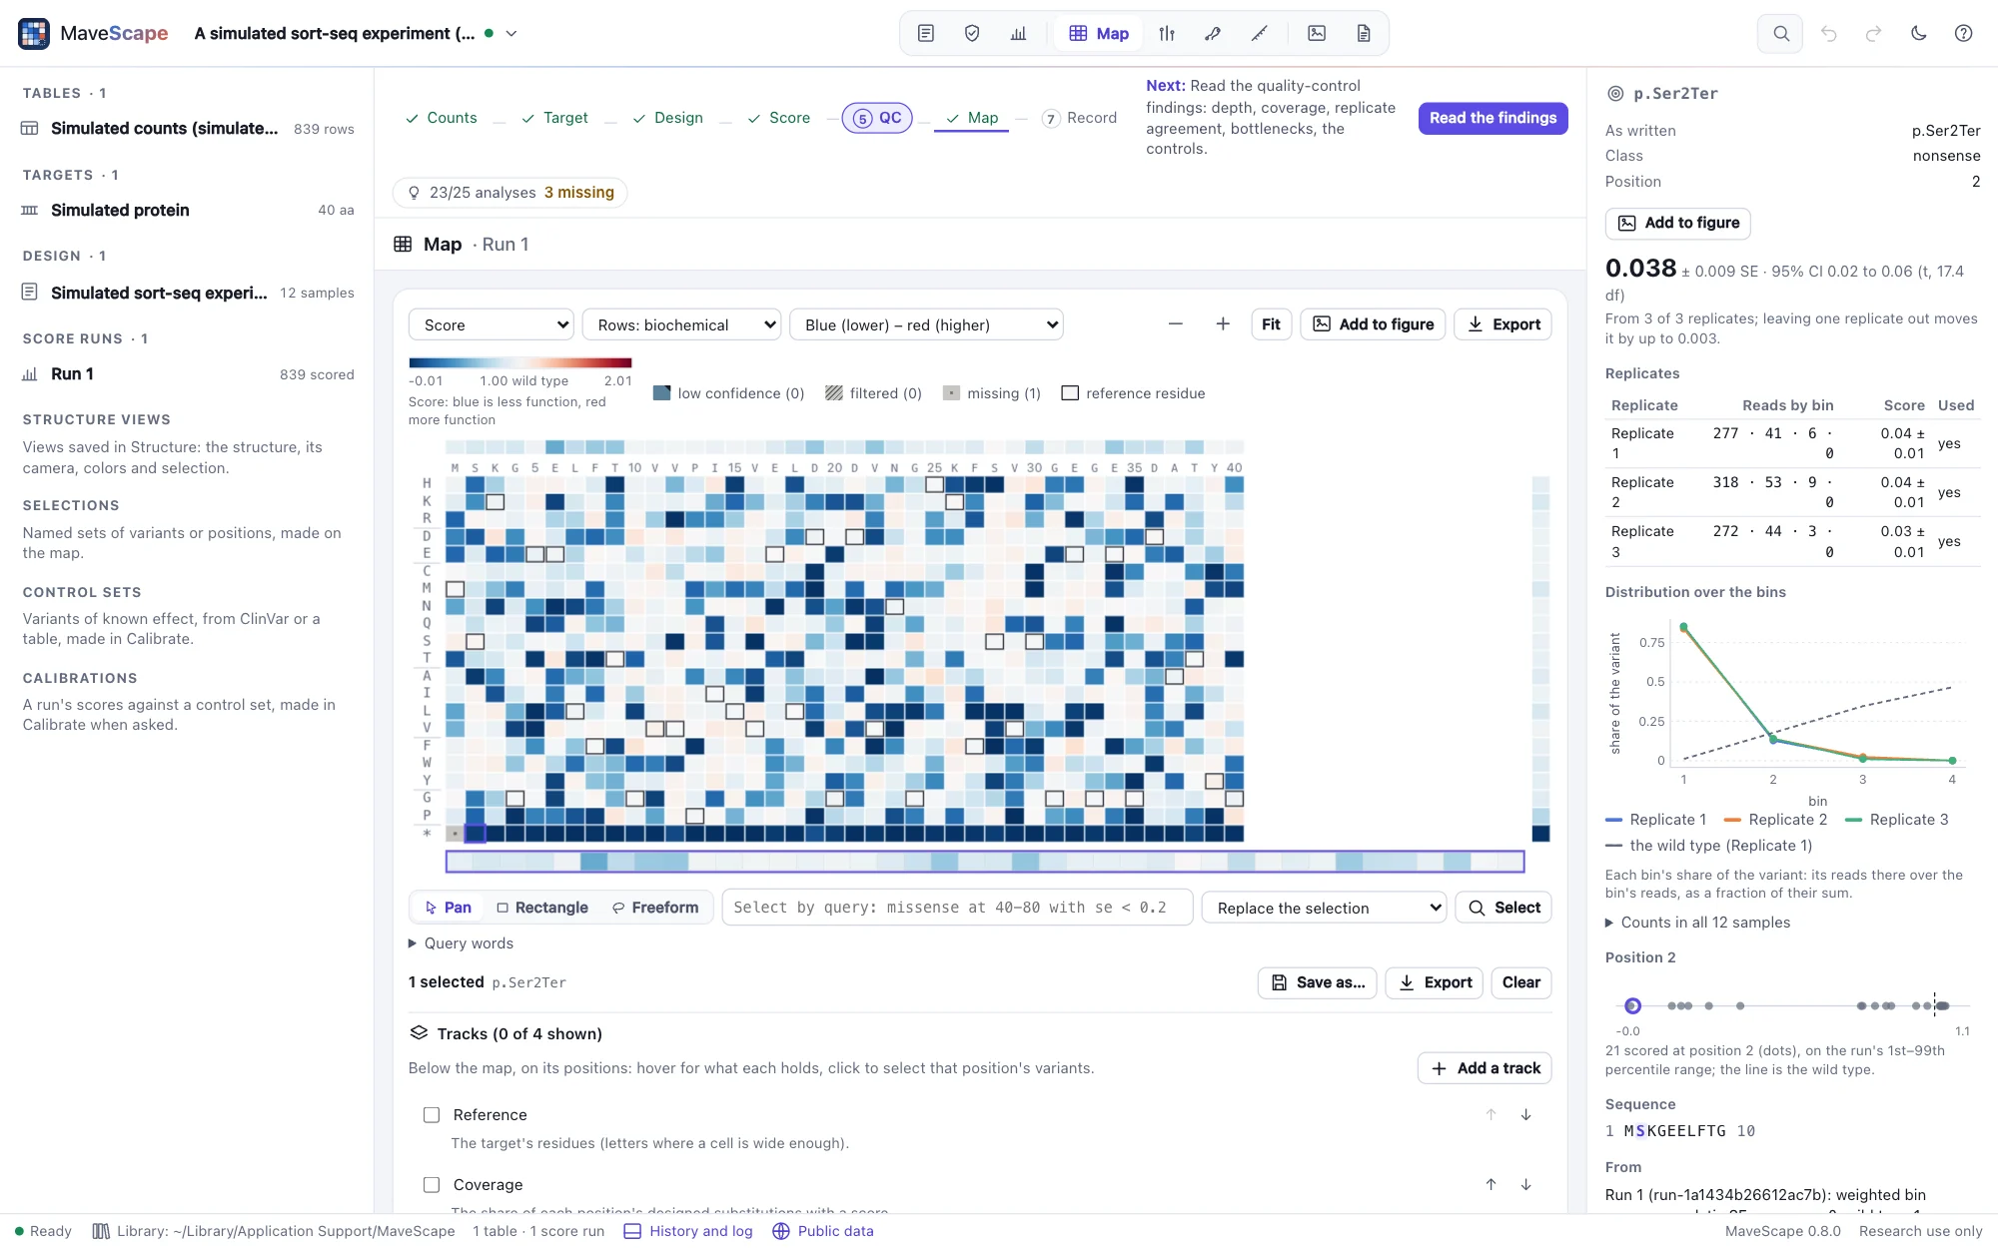Go to the Counts step tab
Image resolution: width=1998 pixels, height=1248 pixels.
(x=441, y=118)
